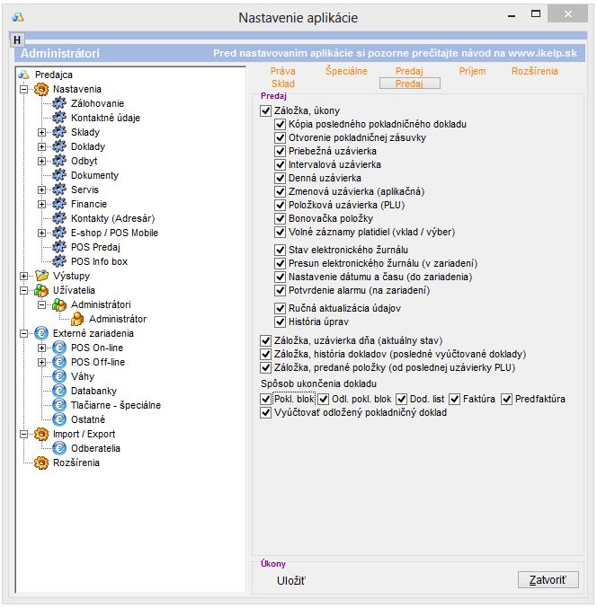Click Uložiť to save settings
The height and width of the screenshot is (608, 597).
pyautogui.click(x=290, y=580)
